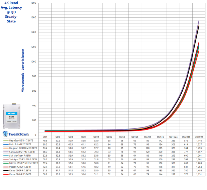Select the "Kioxia CM9-R 15.36TB" label
This screenshot has height=190, width=207.
pyautogui.click(x=20, y=174)
